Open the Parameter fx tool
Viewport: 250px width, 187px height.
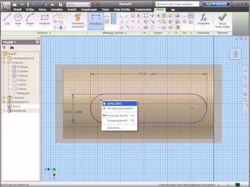click(203, 19)
